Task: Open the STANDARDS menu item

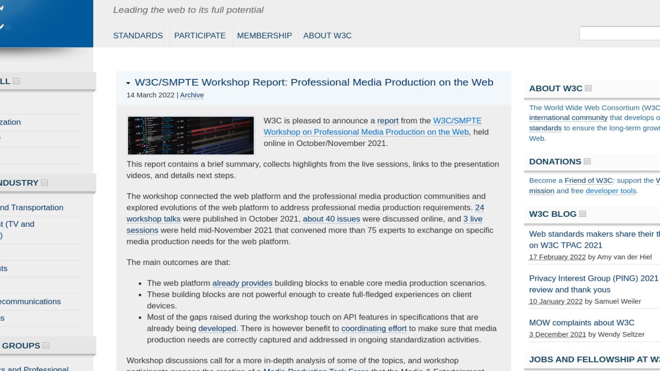Action: 138,36
